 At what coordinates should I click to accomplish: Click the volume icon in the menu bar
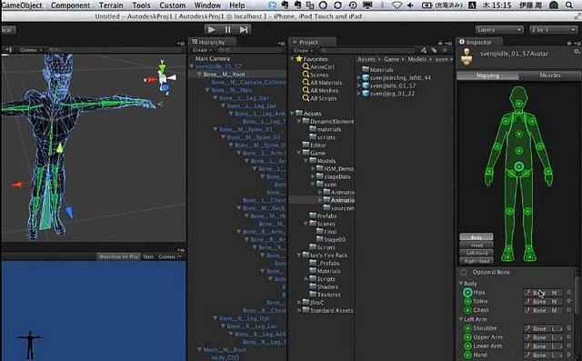(x=410, y=5)
